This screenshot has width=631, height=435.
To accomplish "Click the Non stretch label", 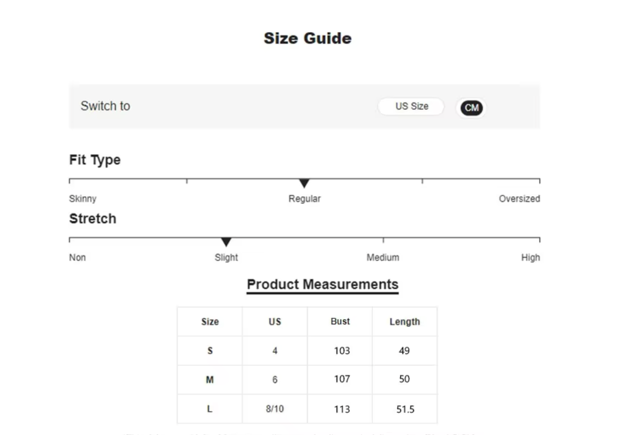I will pyautogui.click(x=77, y=257).
